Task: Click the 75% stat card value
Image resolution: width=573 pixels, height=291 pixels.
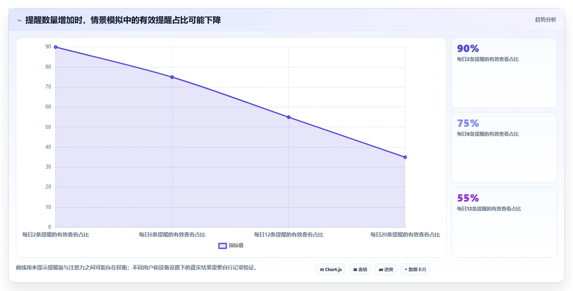Action: click(468, 123)
